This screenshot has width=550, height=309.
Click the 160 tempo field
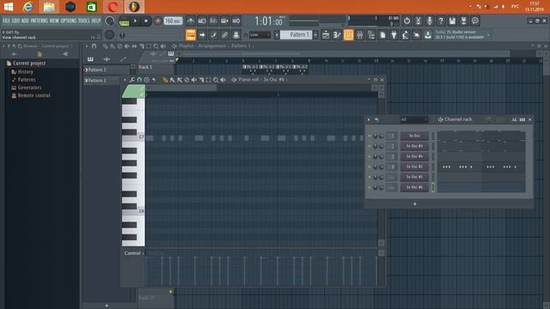coord(173,21)
